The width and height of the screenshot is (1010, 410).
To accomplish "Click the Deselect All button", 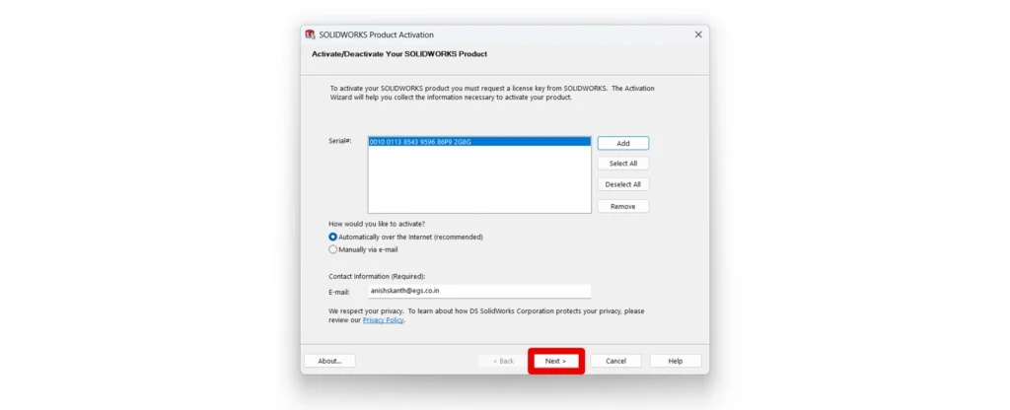I will (x=622, y=184).
